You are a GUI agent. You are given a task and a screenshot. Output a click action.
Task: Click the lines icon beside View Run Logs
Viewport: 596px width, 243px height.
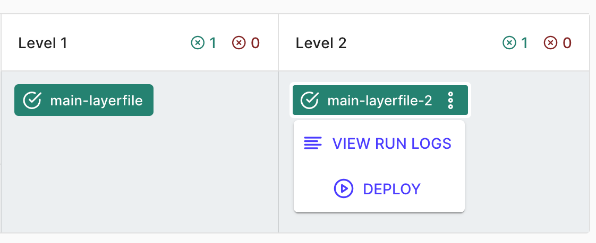[313, 143]
